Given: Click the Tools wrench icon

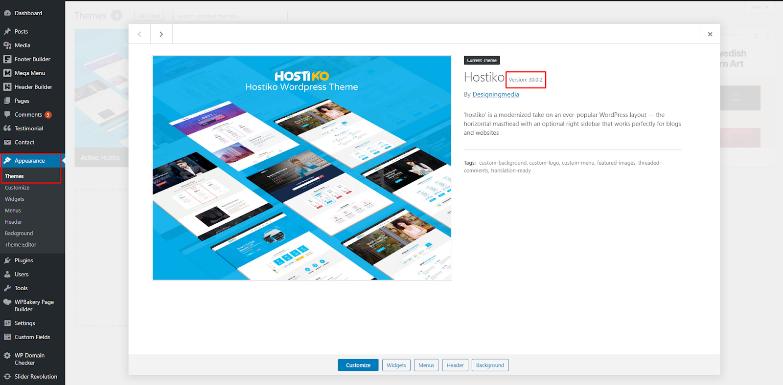Looking at the screenshot, I should click(x=7, y=288).
